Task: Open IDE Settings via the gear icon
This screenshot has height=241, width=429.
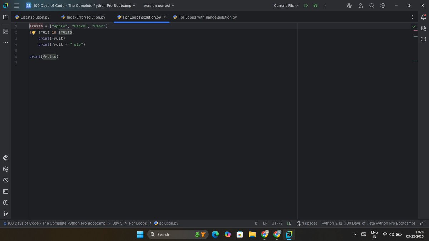Action: click(383, 5)
